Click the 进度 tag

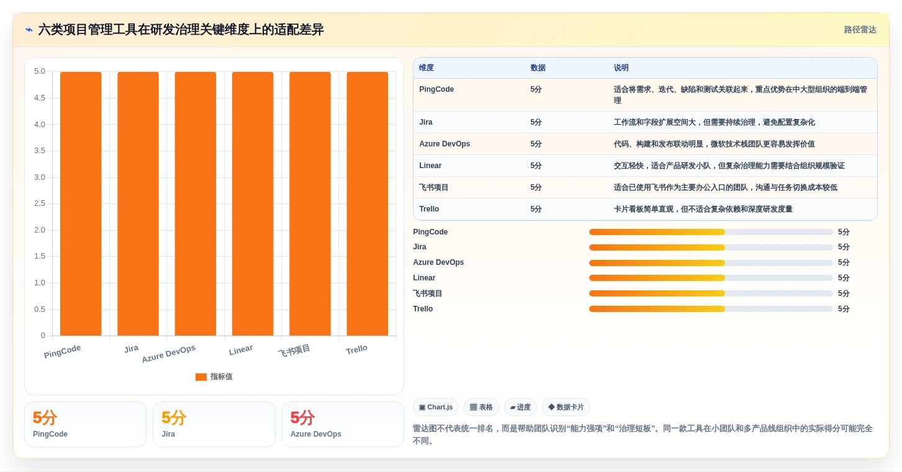pos(520,407)
